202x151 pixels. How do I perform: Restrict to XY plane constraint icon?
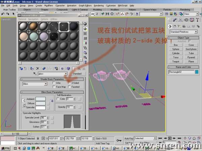click(93, 14)
